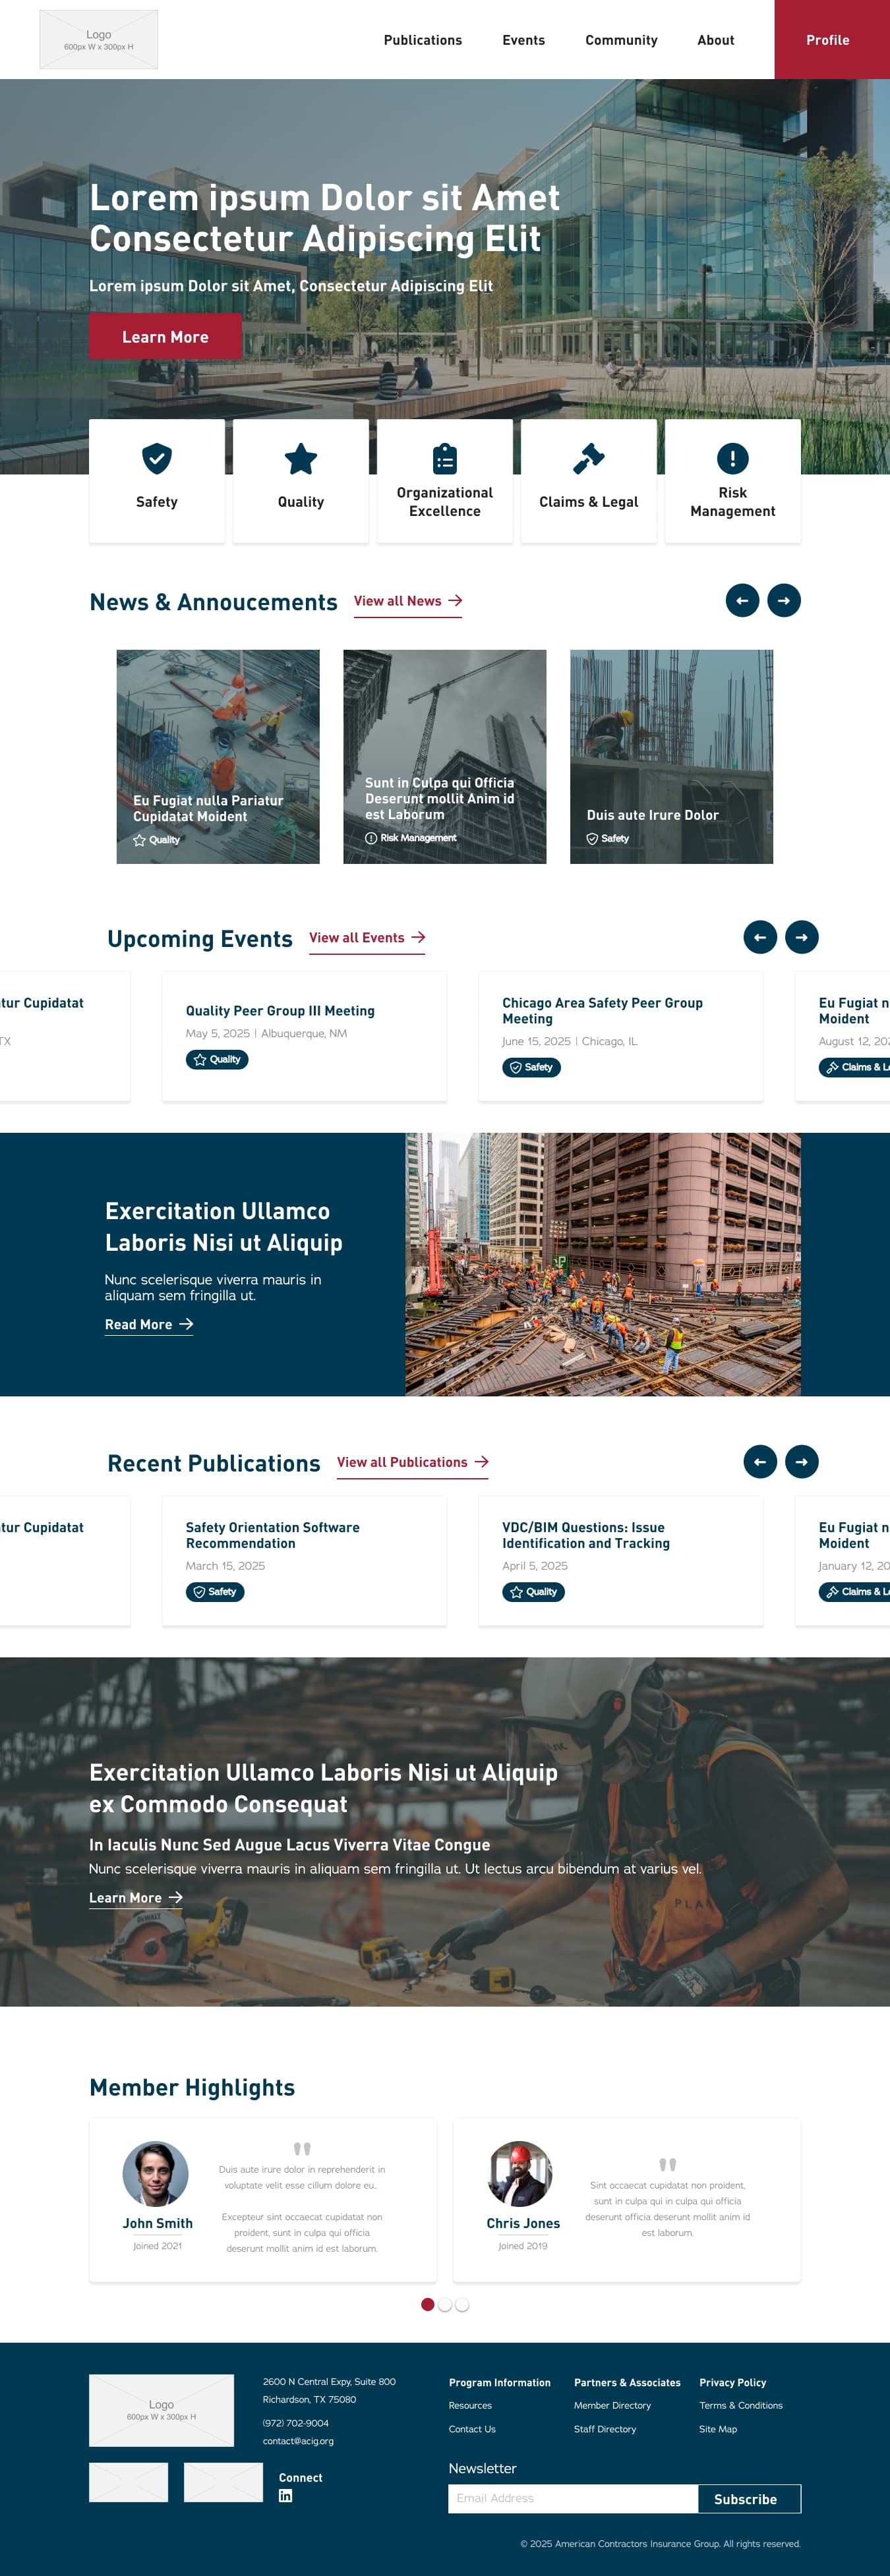Click the contact@acig.org email address
This screenshot has width=890, height=2576.
pyautogui.click(x=298, y=2441)
